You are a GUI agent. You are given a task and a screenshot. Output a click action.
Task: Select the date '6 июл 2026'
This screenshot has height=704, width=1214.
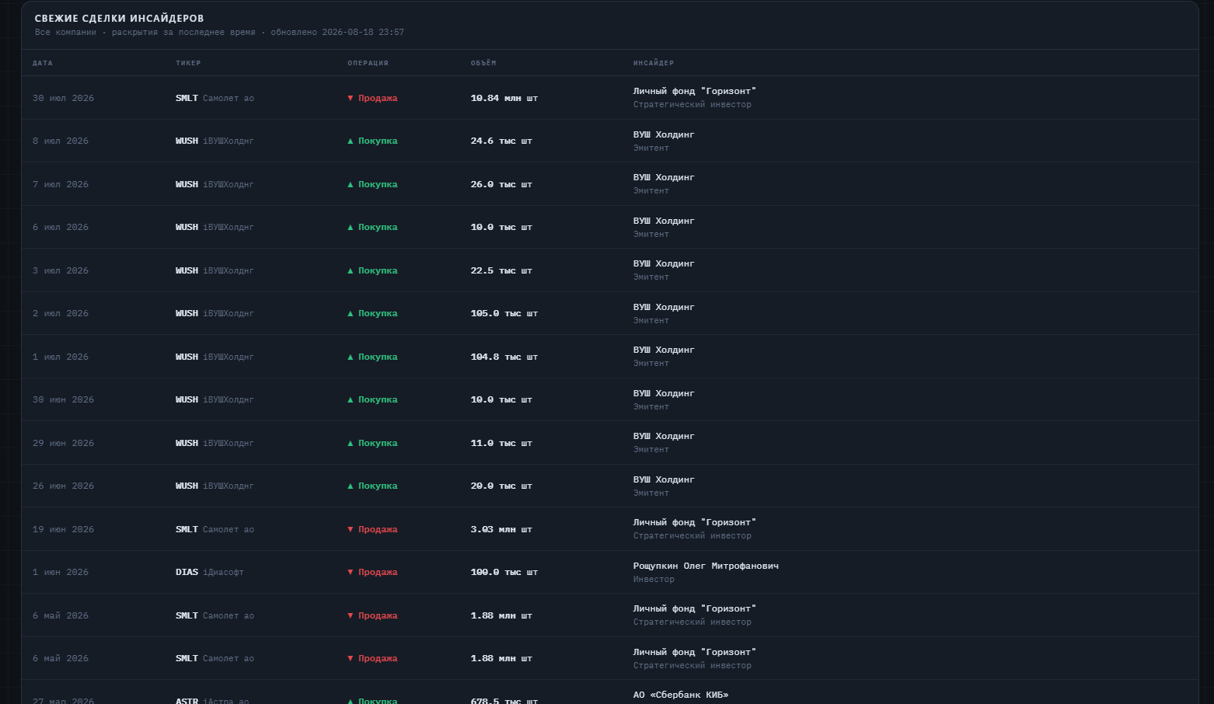(61, 227)
